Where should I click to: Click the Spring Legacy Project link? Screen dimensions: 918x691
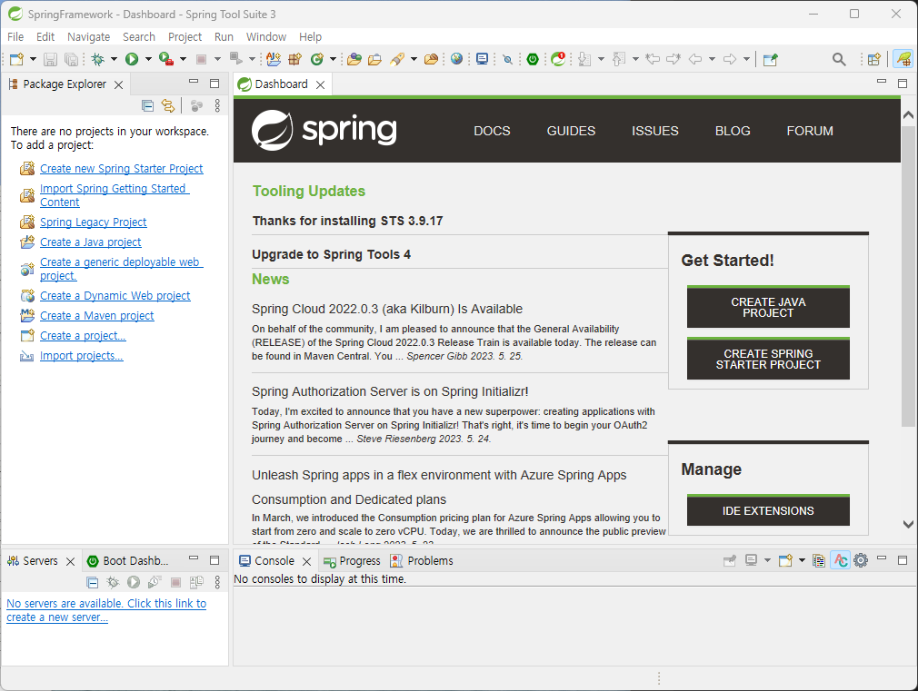point(93,222)
